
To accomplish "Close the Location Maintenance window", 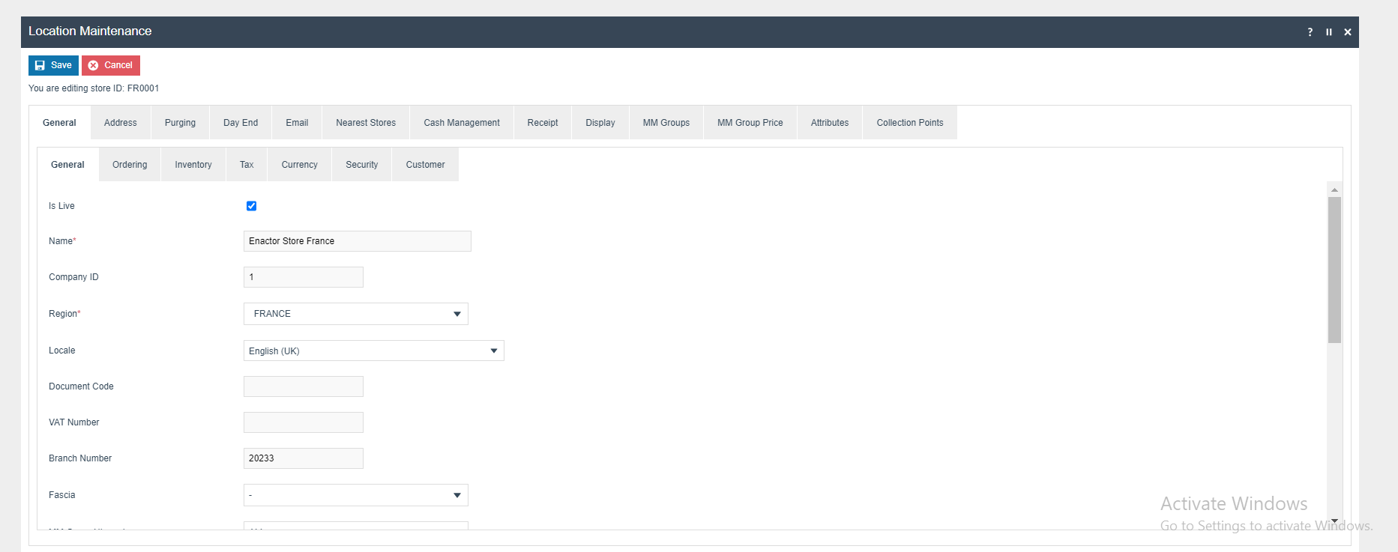I will (x=1347, y=32).
